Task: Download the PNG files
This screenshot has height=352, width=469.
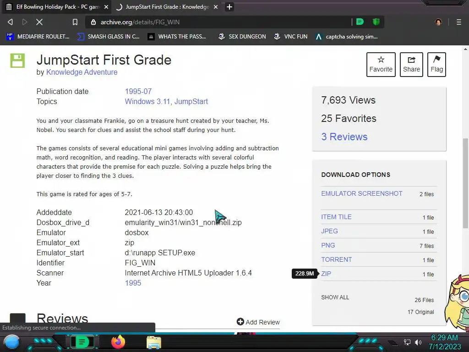Action: [328, 245]
